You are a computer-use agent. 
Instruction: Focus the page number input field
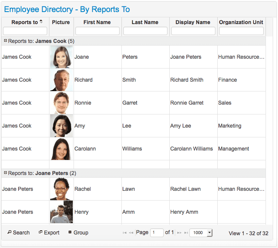[x=157, y=233]
